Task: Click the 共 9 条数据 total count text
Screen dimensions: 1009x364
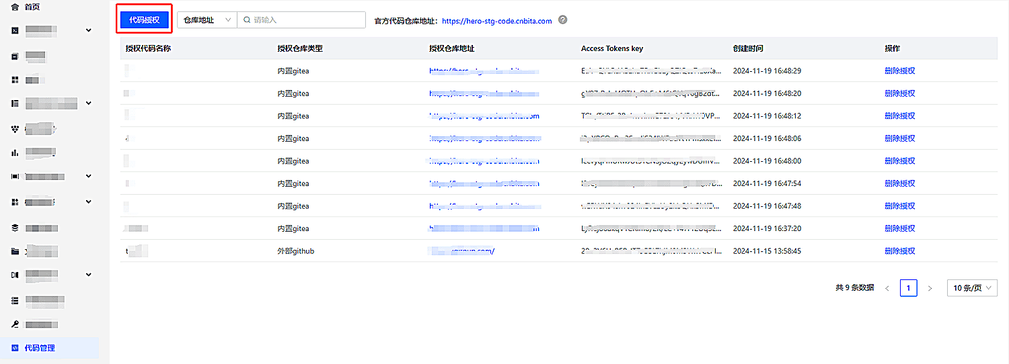Action: click(x=855, y=287)
